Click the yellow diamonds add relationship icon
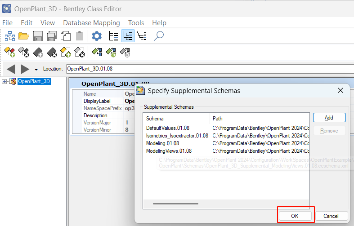354x226 pixels. pyautogui.click(x=66, y=52)
